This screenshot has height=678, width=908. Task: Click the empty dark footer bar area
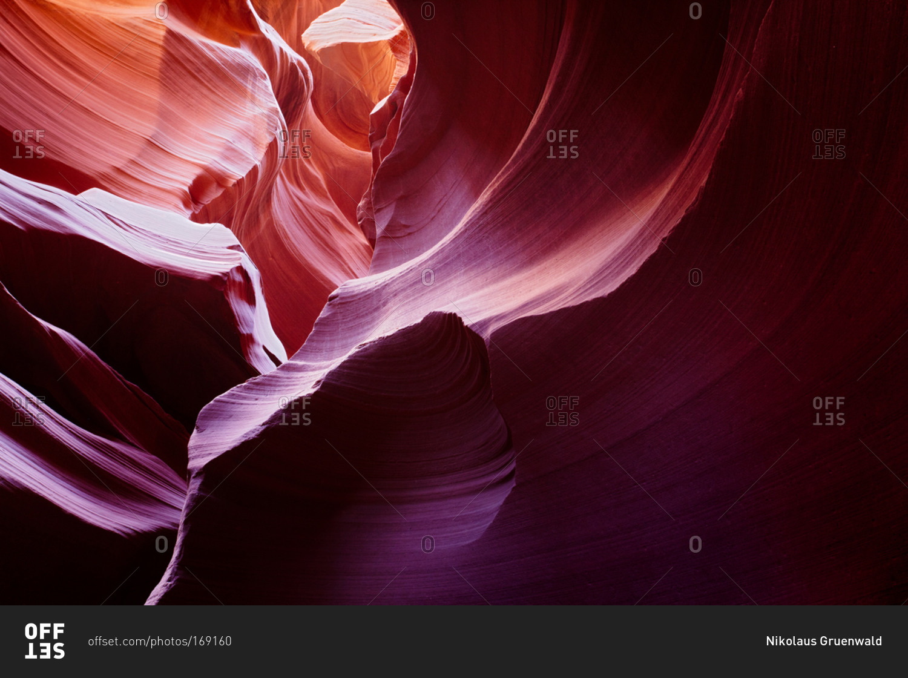(484, 642)
